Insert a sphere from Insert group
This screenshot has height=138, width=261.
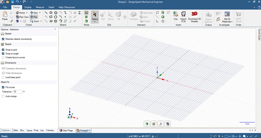pyautogui.click(x=163, y=17)
